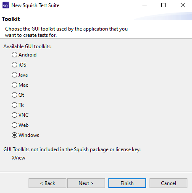Click the Toolkit page heading
This screenshot has height=193, width=192.
(x=11, y=19)
